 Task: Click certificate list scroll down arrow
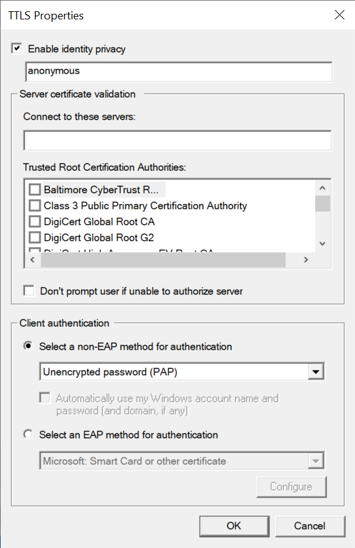tap(322, 243)
